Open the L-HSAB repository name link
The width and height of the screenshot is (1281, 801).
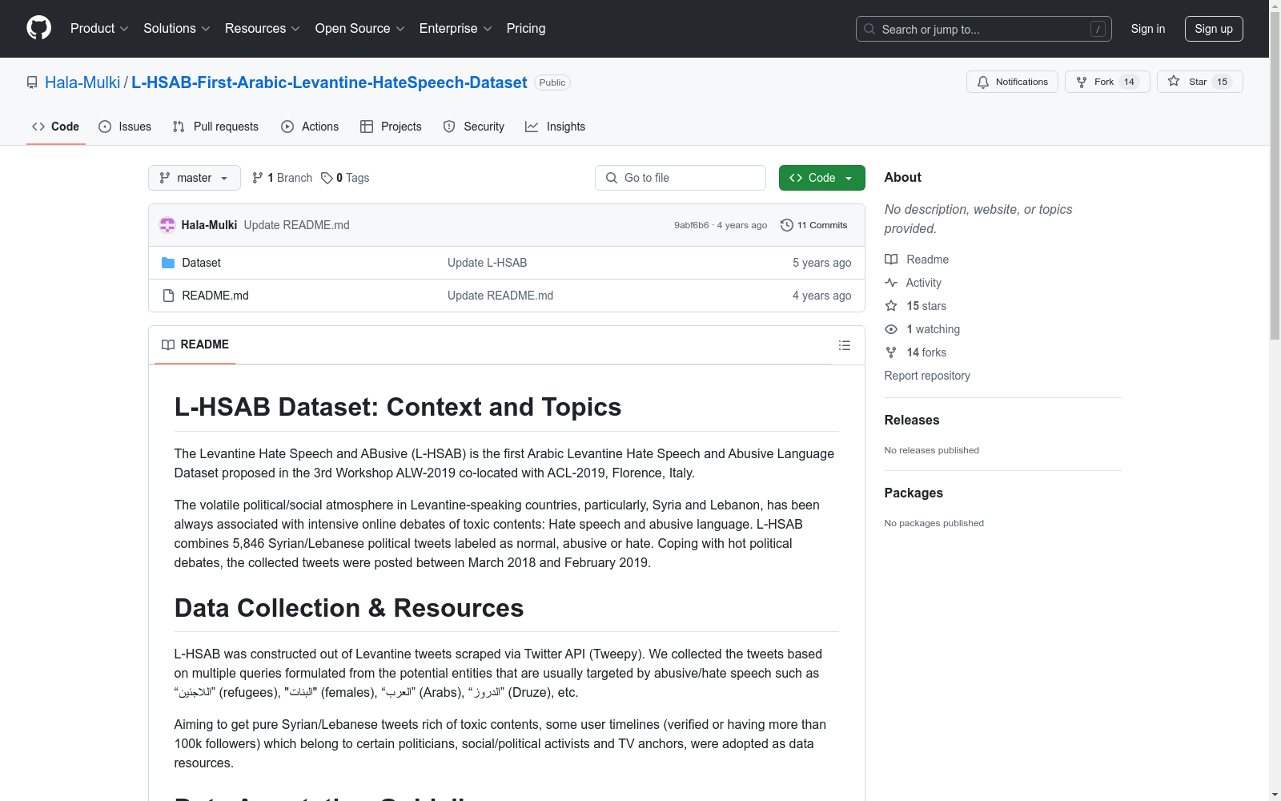(329, 83)
